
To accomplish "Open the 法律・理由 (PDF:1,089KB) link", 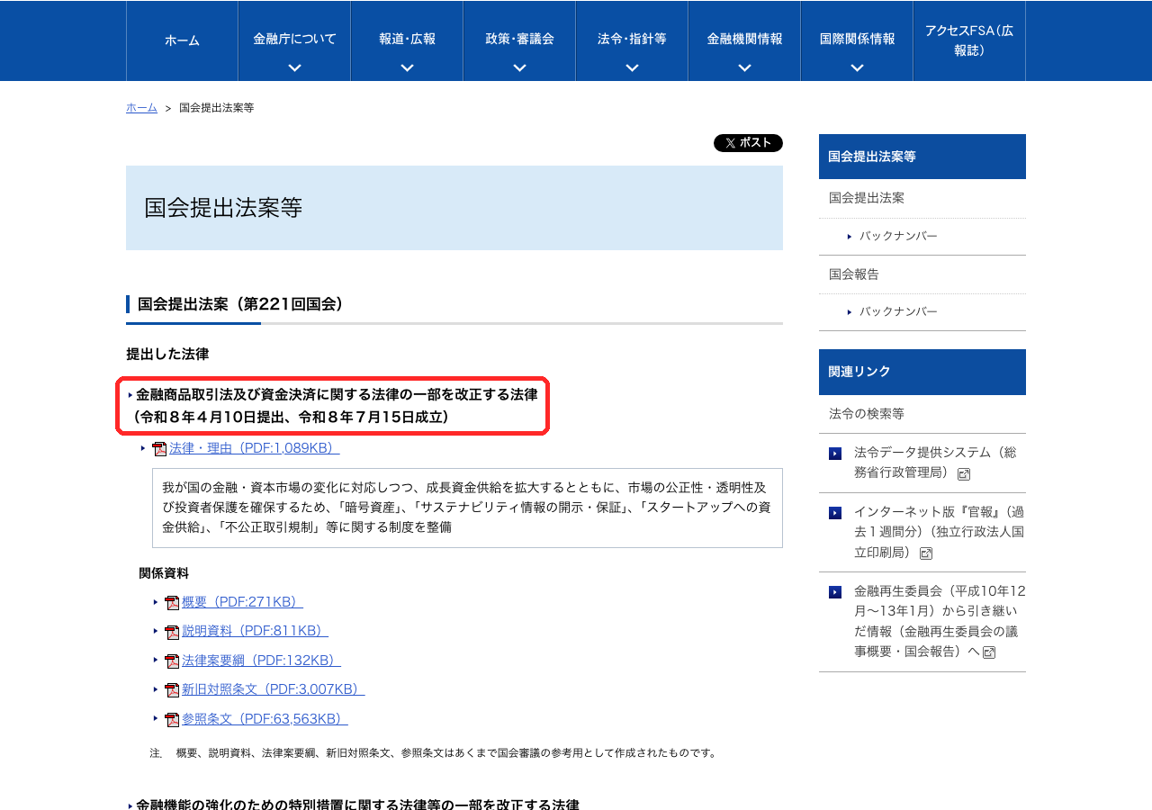I will 254,448.
